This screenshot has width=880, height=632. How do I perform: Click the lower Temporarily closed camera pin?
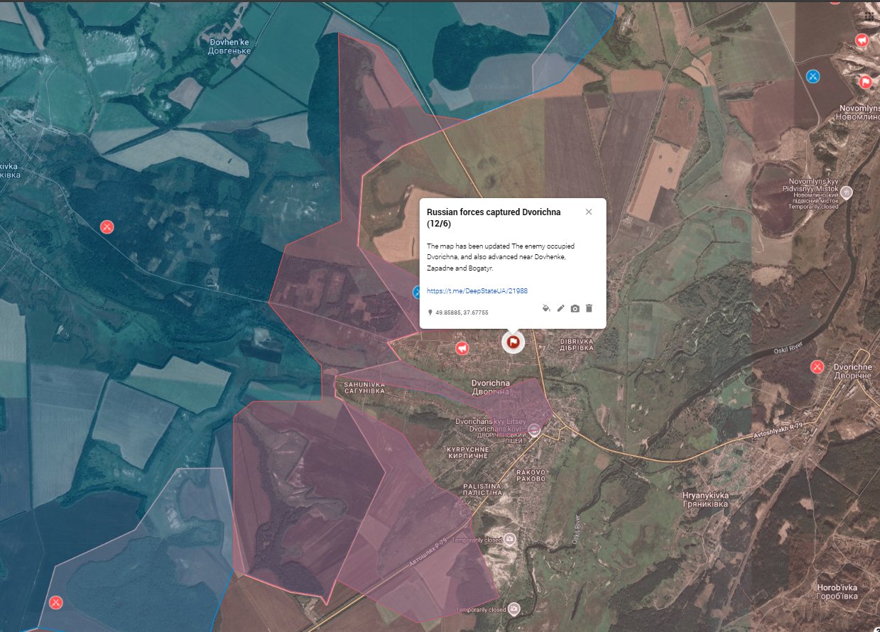pos(514,609)
